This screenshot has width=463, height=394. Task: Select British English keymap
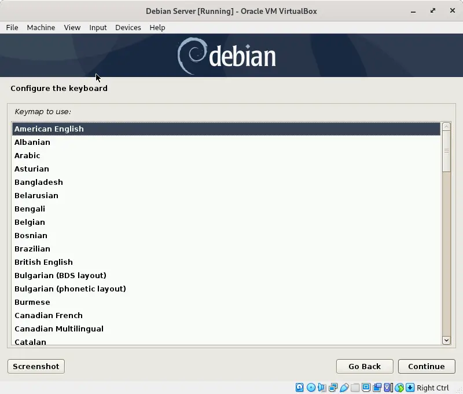[x=226, y=262]
